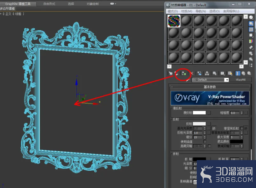Switch to 选择 ribbon tab
This screenshot has height=188, width=256.
(x=71, y=4)
